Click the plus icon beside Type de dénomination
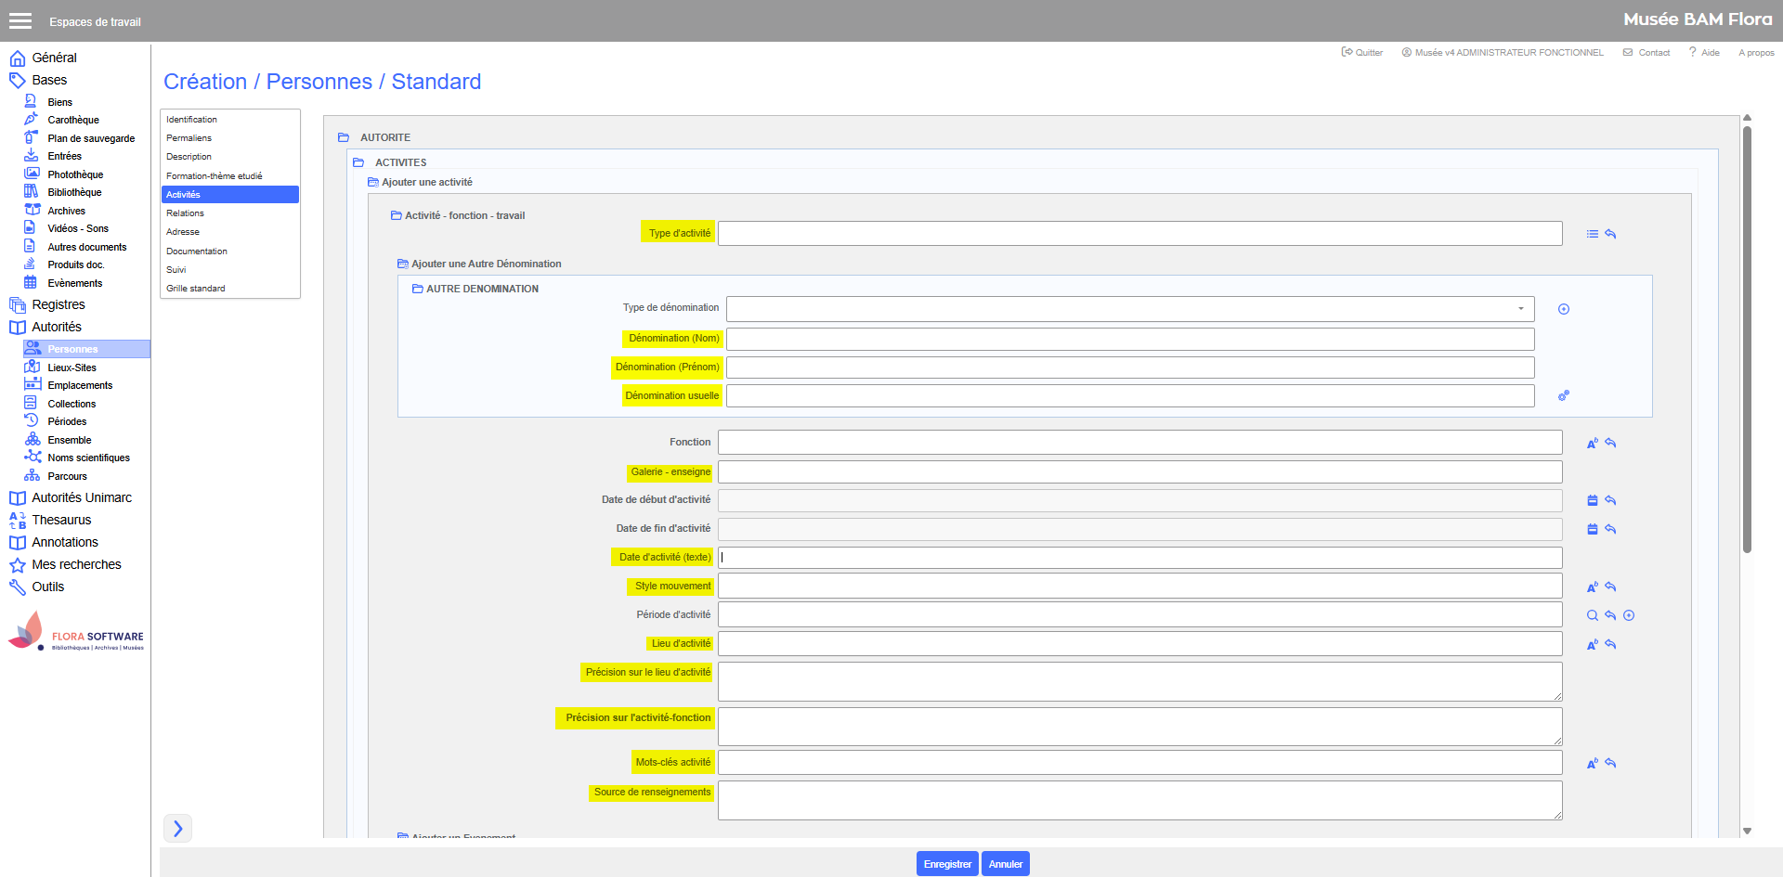 coord(1564,309)
